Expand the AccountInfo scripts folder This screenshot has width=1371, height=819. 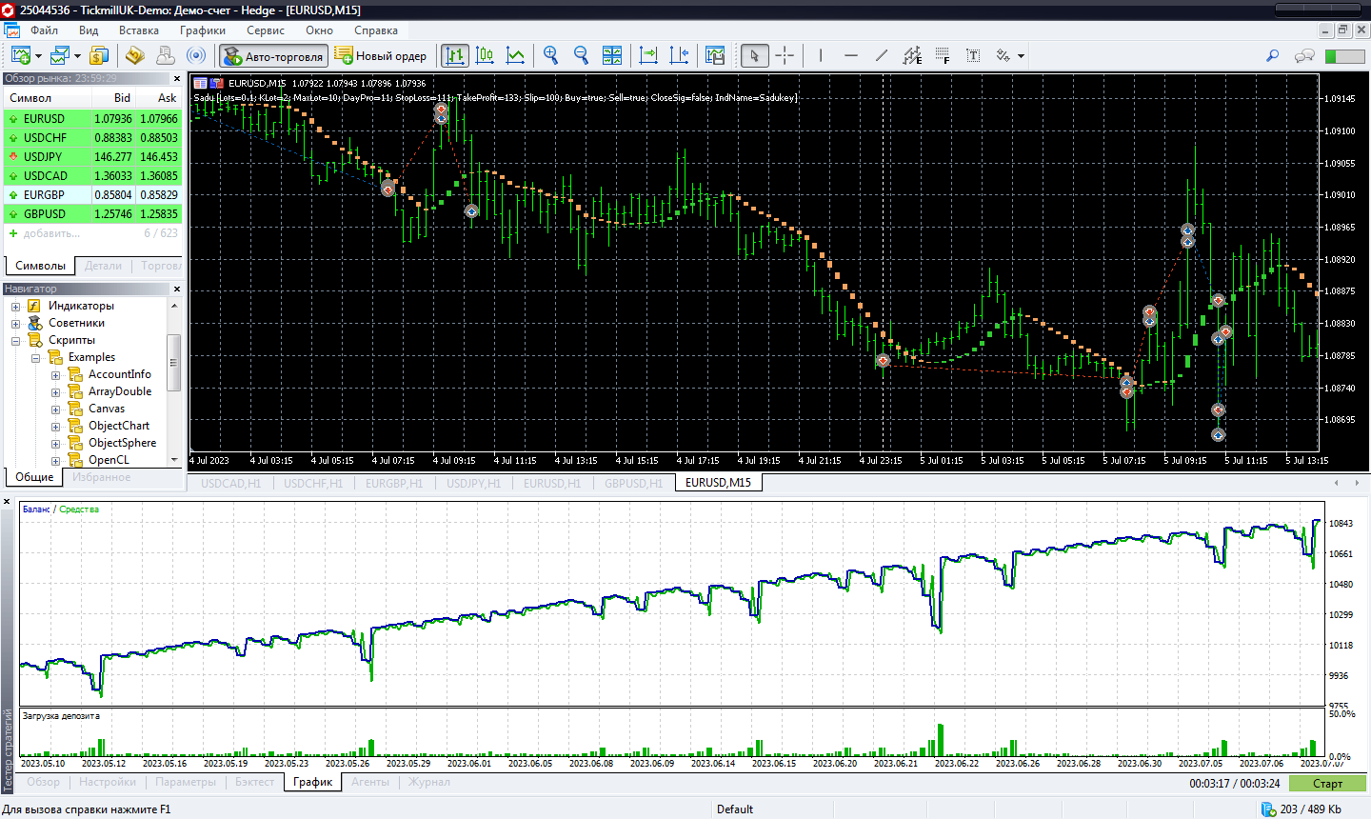[55, 375]
